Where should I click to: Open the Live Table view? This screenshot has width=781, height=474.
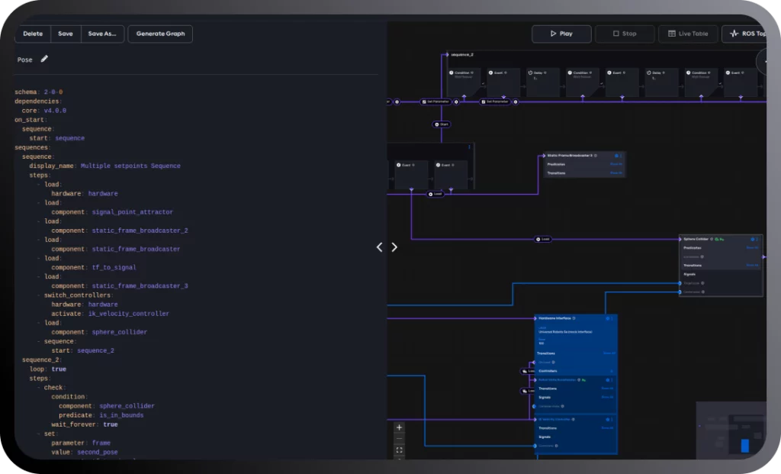coord(688,34)
